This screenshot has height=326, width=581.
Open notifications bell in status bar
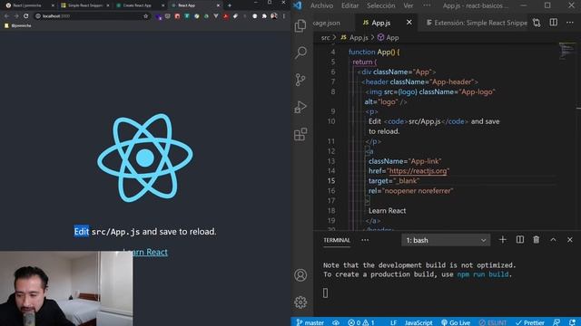coord(573,322)
